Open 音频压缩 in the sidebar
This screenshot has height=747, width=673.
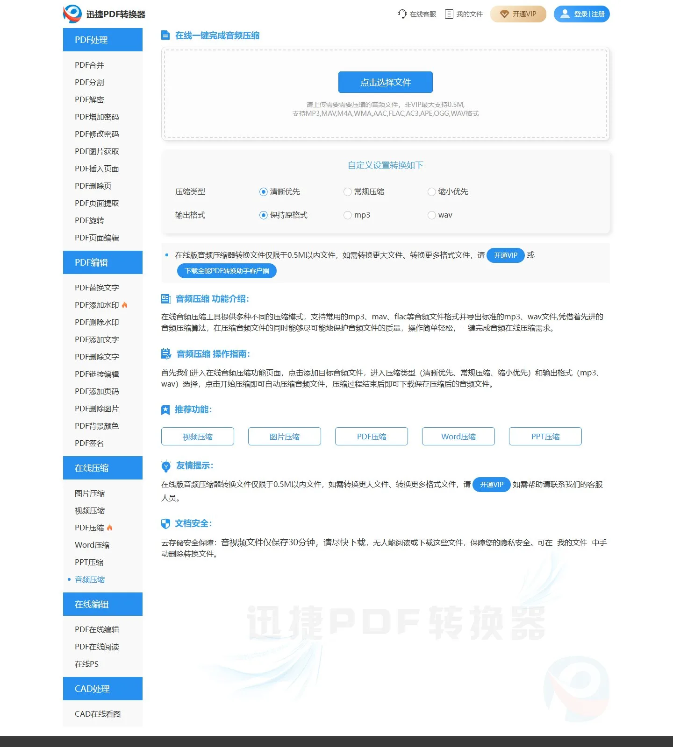coord(90,579)
